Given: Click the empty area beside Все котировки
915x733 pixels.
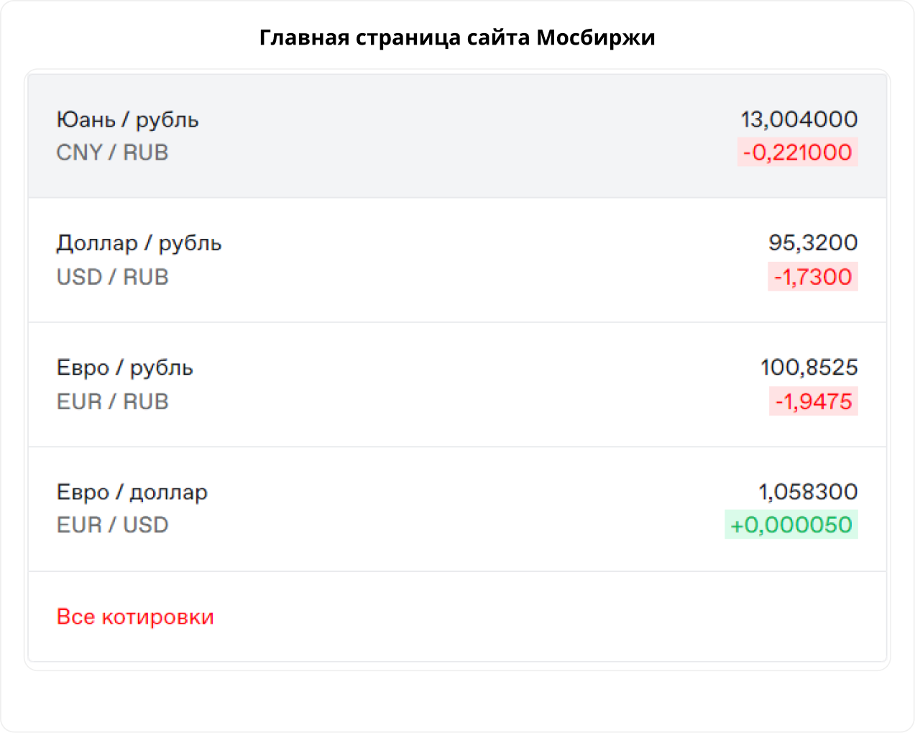Looking at the screenshot, I should pyautogui.click(x=546, y=617).
